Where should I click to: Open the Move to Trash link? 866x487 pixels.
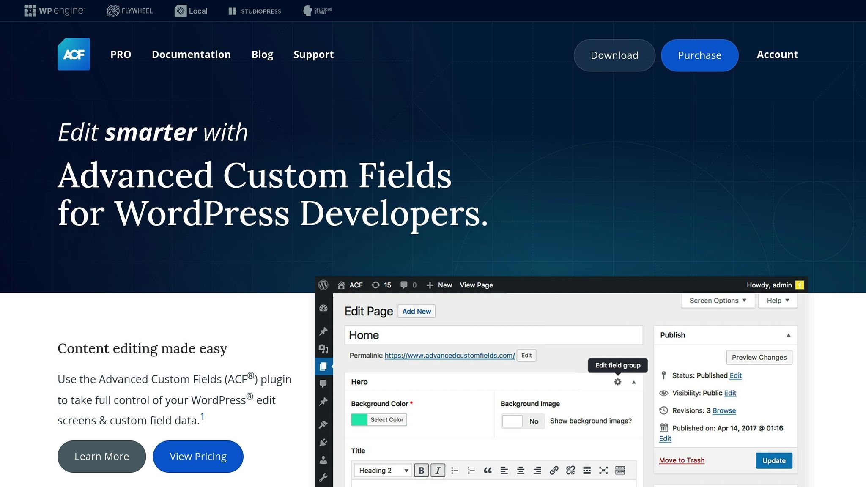point(681,460)
